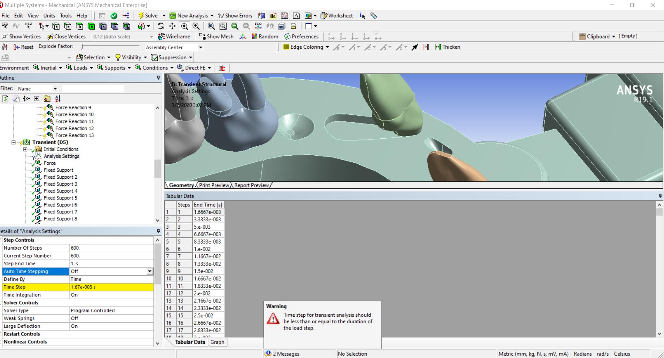
Task: Switch to the Report Preview tab
Action: tap(251, 185)
